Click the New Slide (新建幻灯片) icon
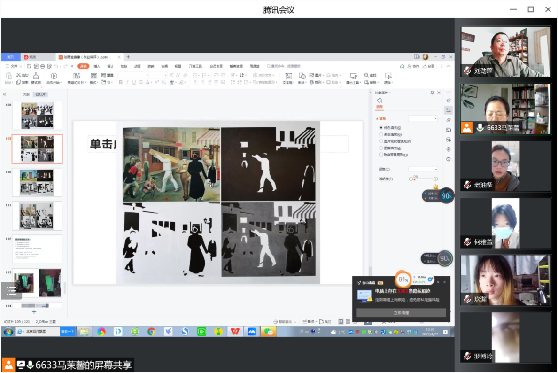This screenshot has width=558, height=373. tap(77, 76)
